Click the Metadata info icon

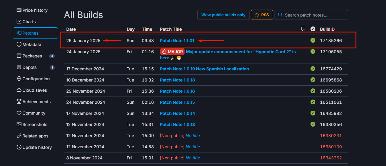click(19, 45)
